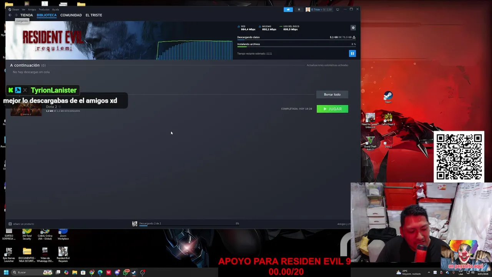Open the Productos menu
Screen dimensions: 492x277
point(44,9)
